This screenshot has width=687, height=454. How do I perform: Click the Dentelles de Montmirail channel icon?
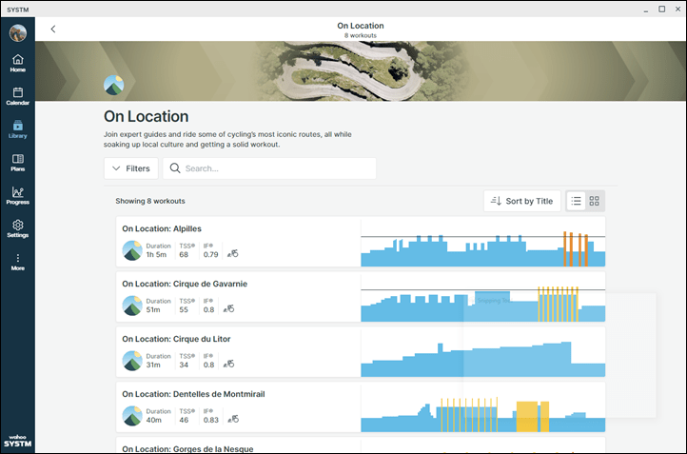(132, 416)
